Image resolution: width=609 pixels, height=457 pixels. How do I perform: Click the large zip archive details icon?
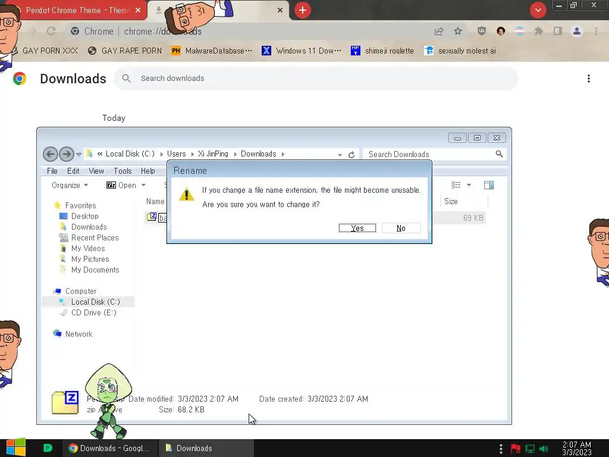click(65, 402)
